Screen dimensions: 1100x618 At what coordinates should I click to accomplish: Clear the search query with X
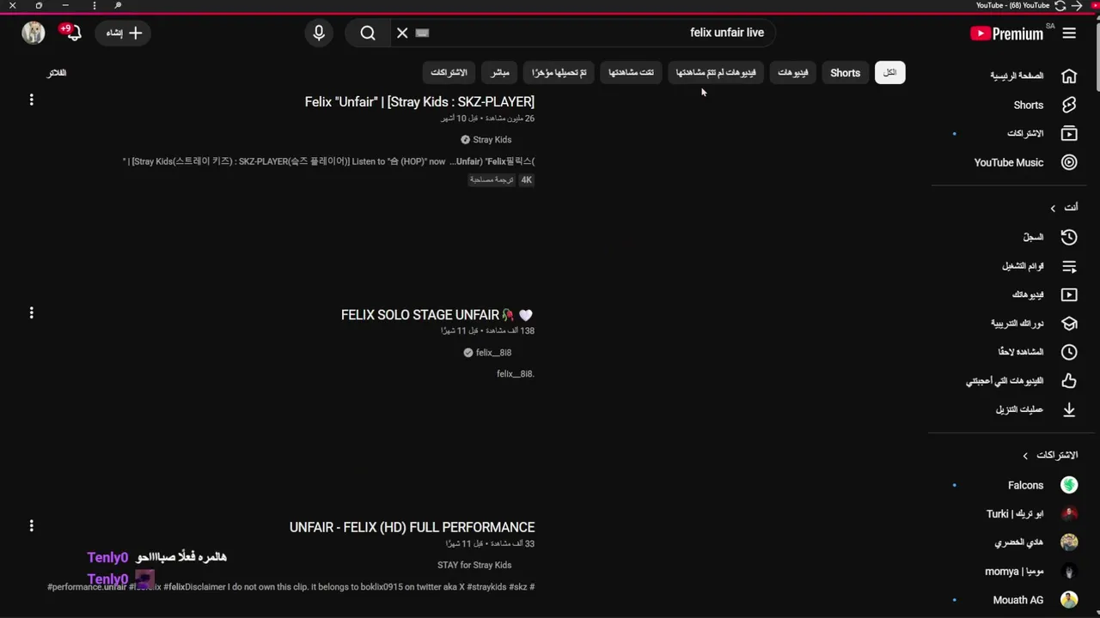(402, 33)
